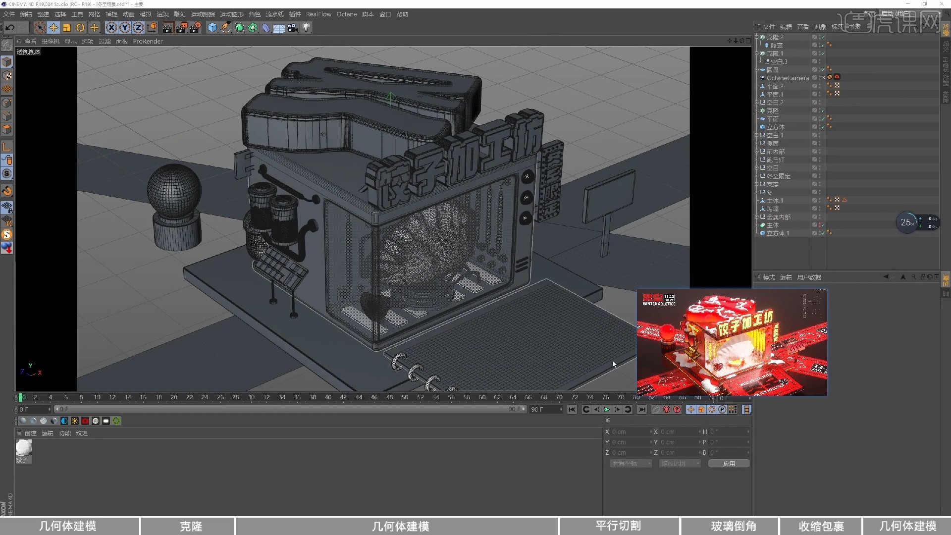This screenshot has height=535, width=951.
Task: Click Octane camera tag on OctaneCamera
Action: (837, 77)
